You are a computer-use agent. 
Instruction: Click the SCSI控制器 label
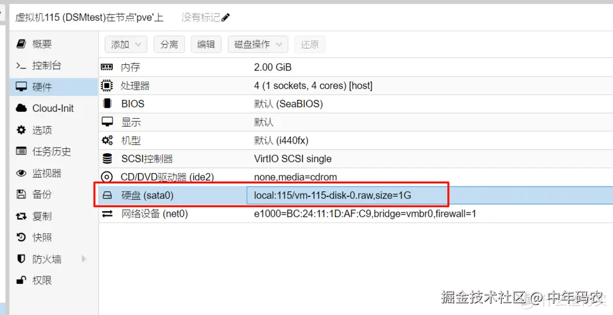[147, 159]
